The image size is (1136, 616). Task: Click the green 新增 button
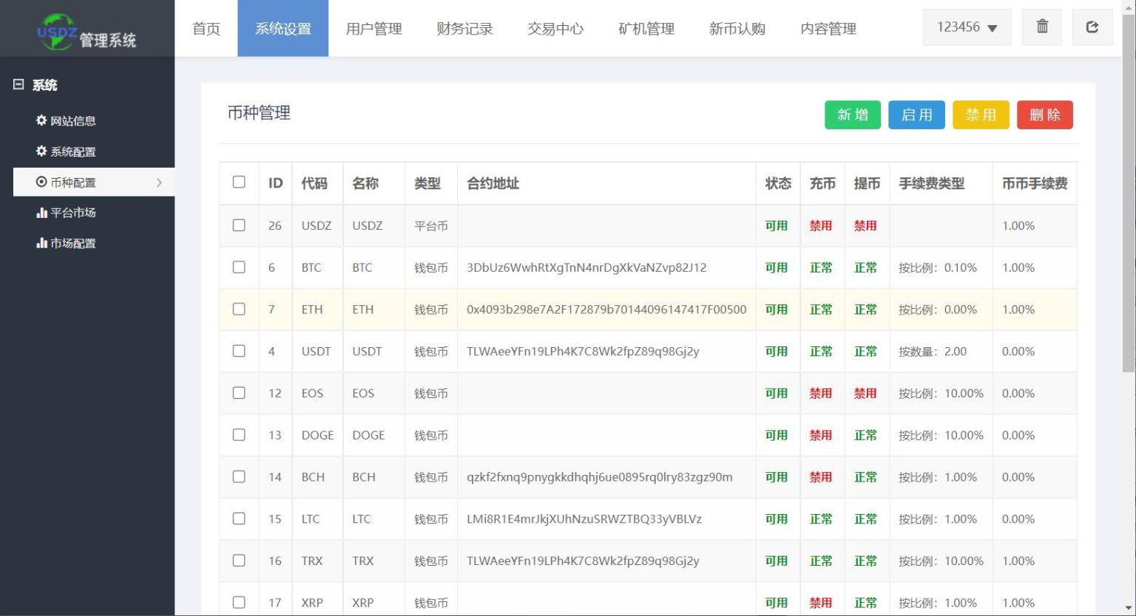pos(853,114)
